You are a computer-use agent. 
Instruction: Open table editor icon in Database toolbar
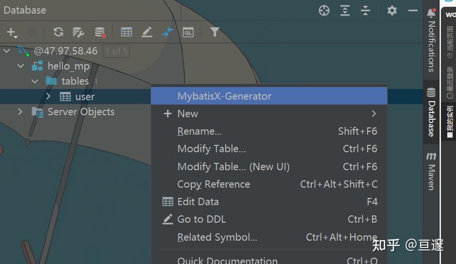[126, 32]
